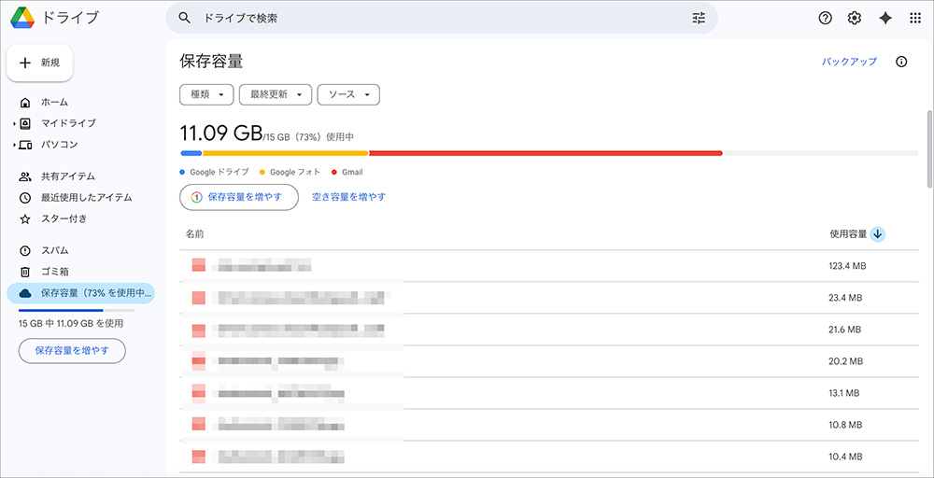Click the 空き容量を増やす link
This screenshot has height=478, width=934.
(349, 197)
